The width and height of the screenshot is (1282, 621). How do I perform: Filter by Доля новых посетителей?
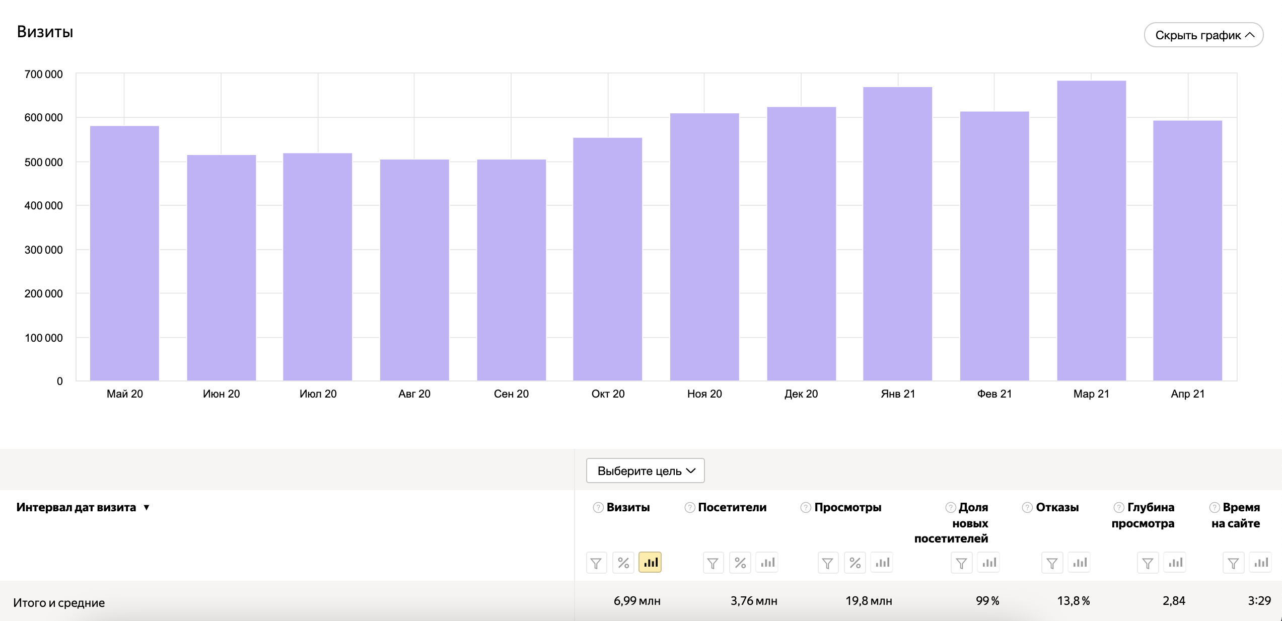pyautogui.click(x=961, y=563)
